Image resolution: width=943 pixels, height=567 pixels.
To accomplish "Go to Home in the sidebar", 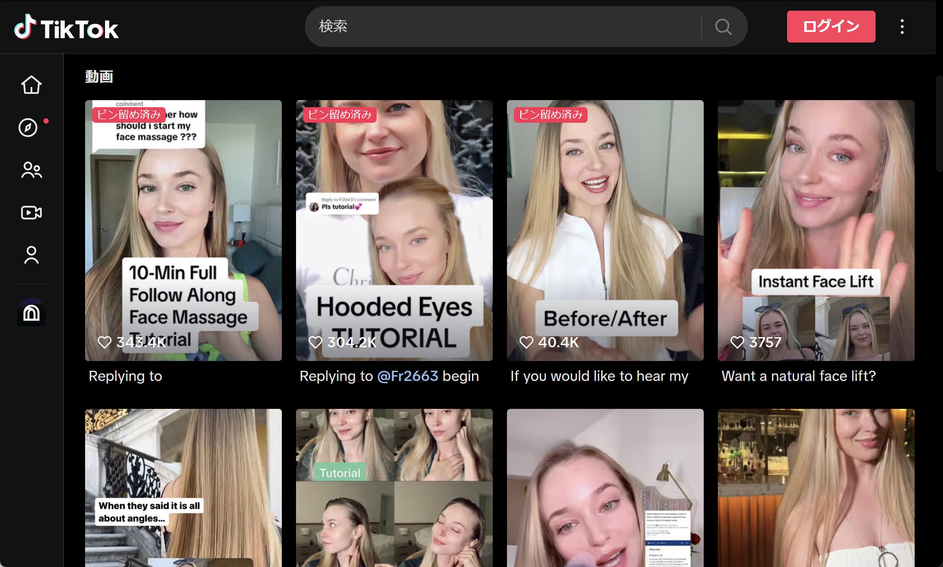I will [31, 85].
